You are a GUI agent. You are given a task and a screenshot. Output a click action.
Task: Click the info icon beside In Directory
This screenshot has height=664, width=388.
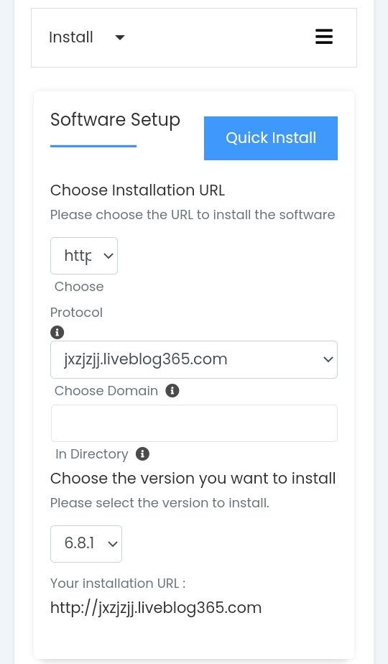click(142, 454)
